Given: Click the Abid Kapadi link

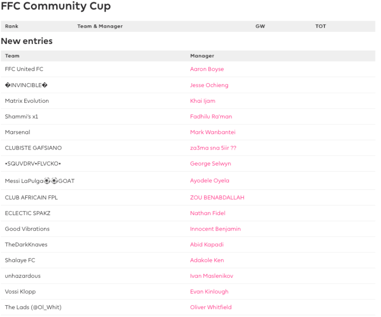Looking at the screenshot, I should point(207,245).
